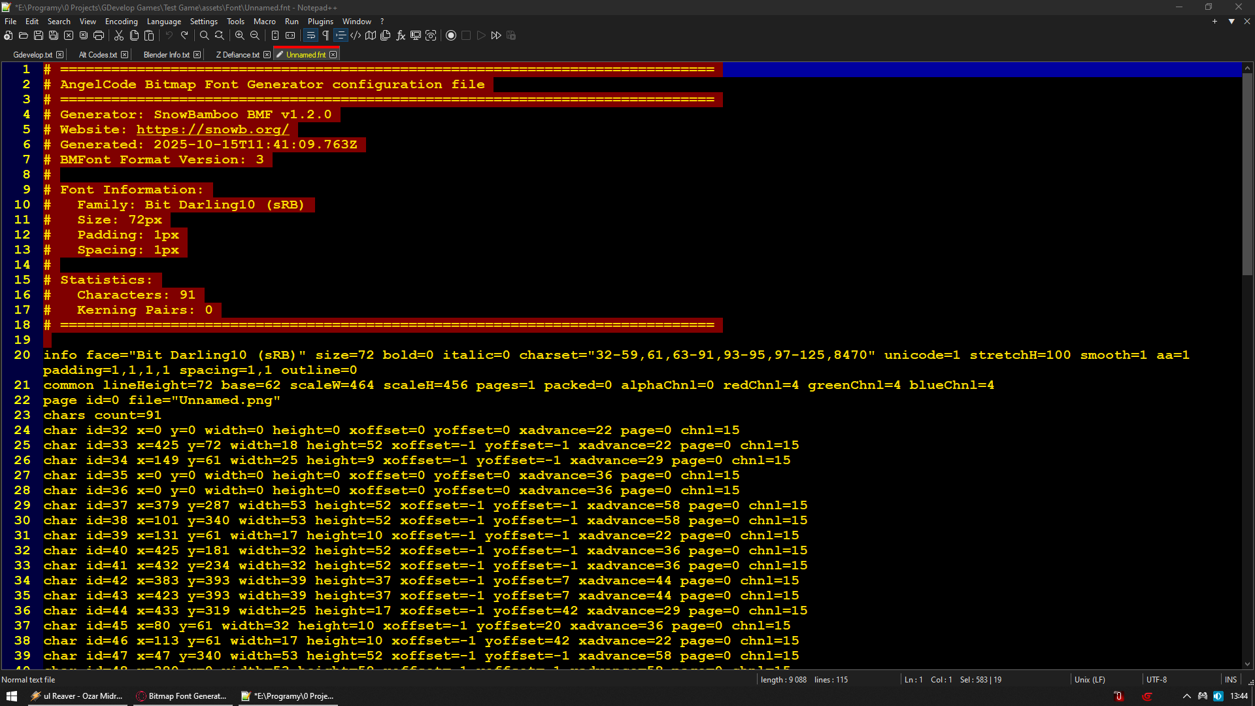Image resolution: width=1255 pixels, height=706 pixels.
Task: Click the New file toolbar icon
Action: pos(8,35)
